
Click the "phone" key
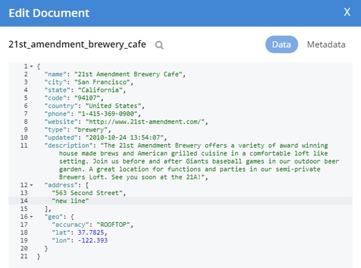[58, 114]
